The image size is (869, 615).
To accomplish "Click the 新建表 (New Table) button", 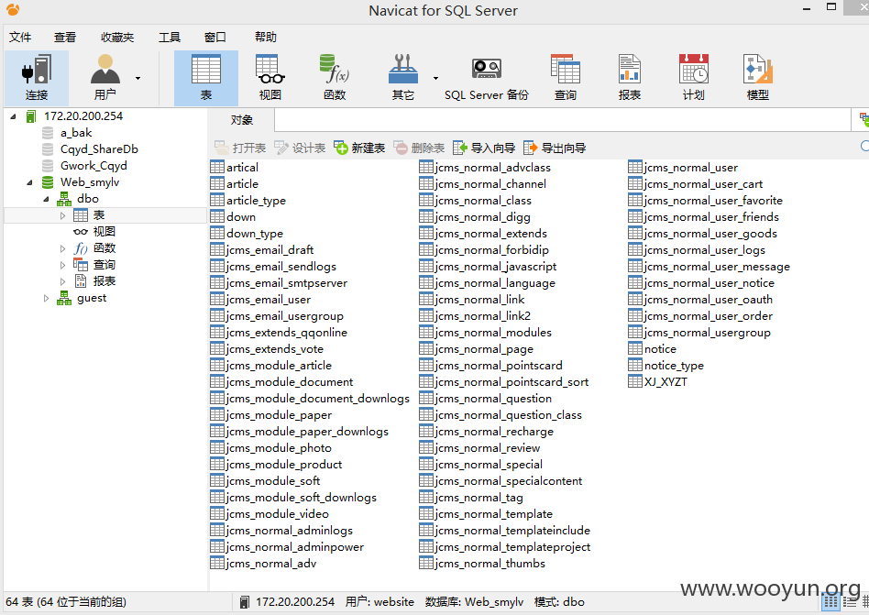I will pyautogui.click(x=359, y=148).
